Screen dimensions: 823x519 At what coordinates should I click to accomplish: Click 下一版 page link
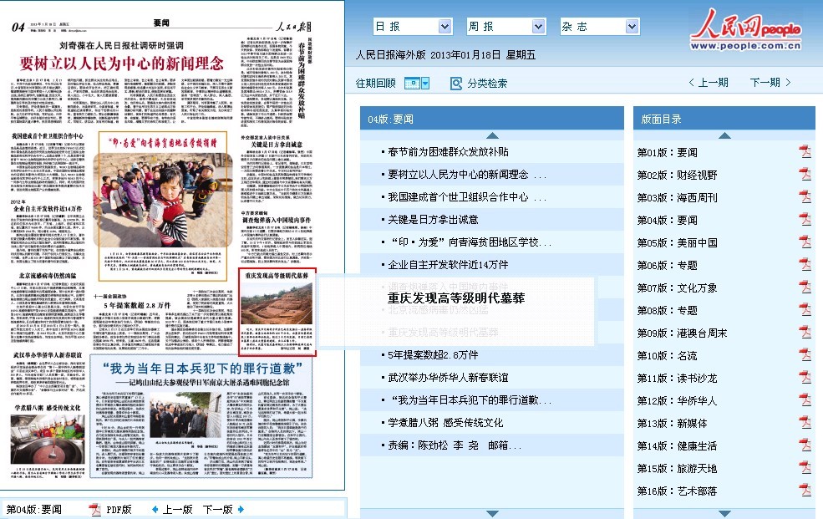[217, 509]
